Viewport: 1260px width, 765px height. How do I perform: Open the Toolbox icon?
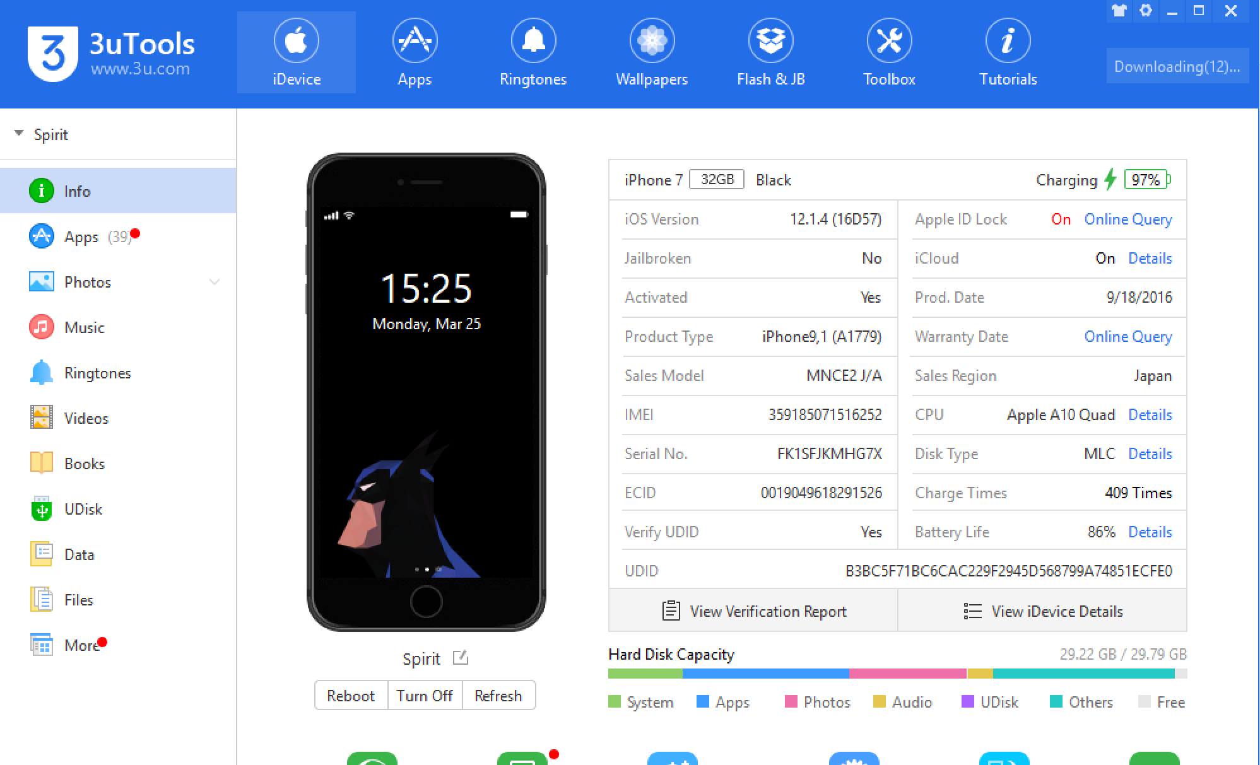(889, 42)
